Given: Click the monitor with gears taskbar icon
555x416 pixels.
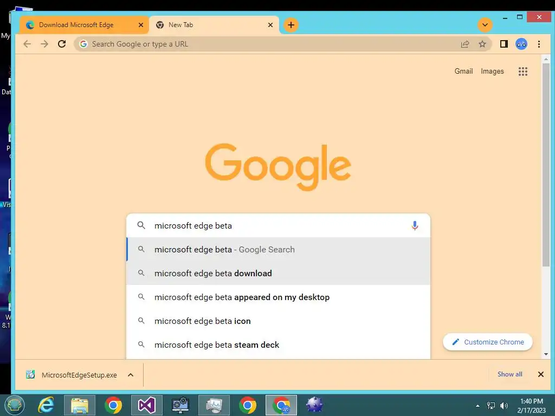Looking at the screenshot, I should tap(180, 405).
